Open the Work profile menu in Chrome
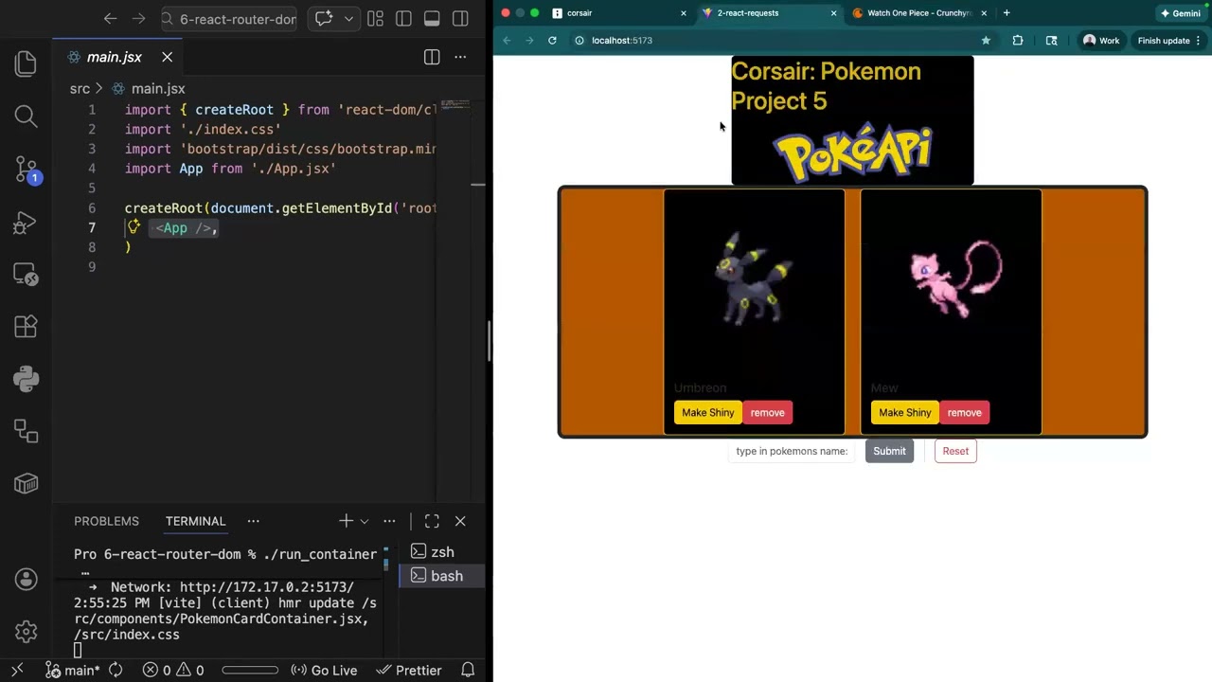Viewport: 1212px width, 682px height. [1101, 40]
